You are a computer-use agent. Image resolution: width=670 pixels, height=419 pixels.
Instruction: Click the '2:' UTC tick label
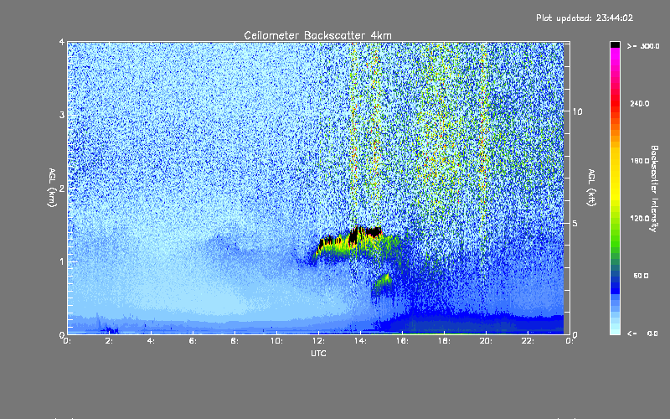(x=110, y=341)
